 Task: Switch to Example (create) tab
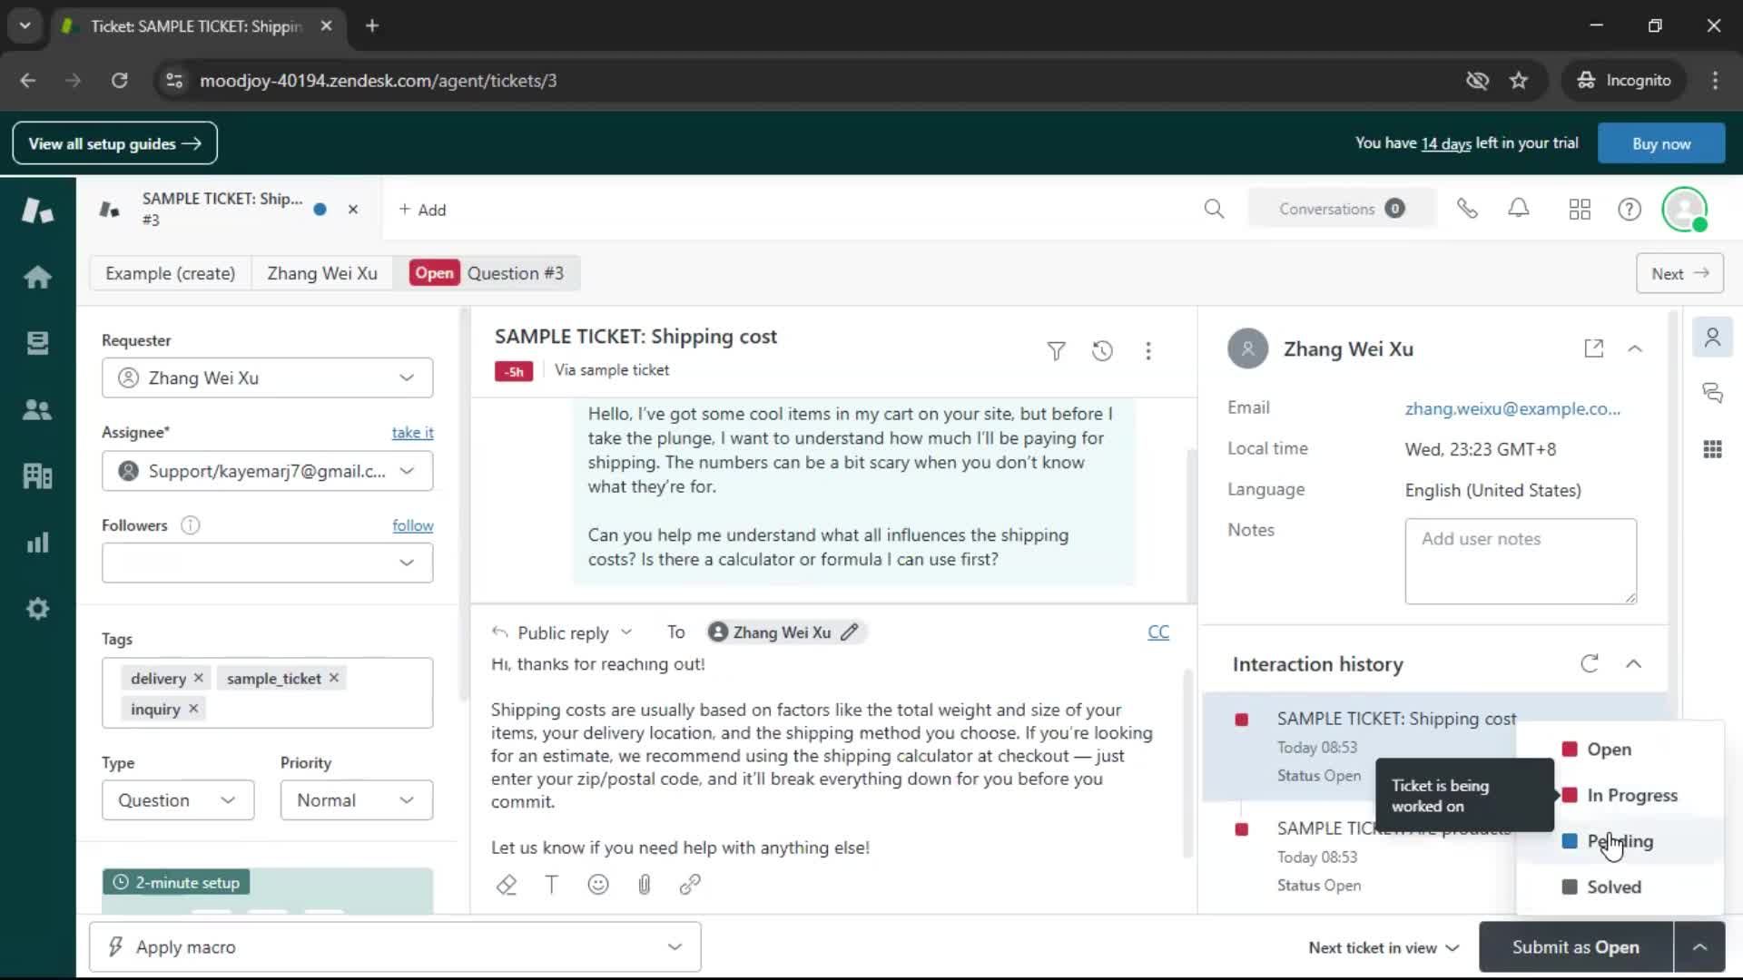tap(170, 273)
